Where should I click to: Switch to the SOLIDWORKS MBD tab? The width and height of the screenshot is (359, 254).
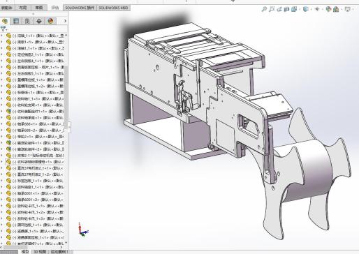click(x=113, y=8)
